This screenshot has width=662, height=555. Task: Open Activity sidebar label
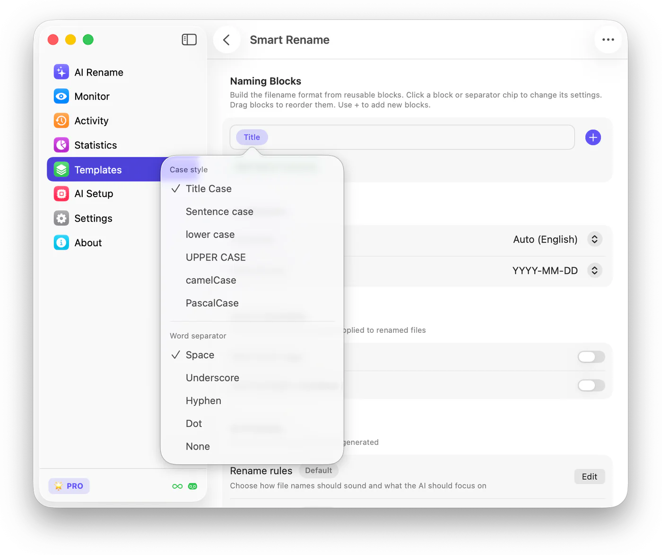tap(92, 121)
